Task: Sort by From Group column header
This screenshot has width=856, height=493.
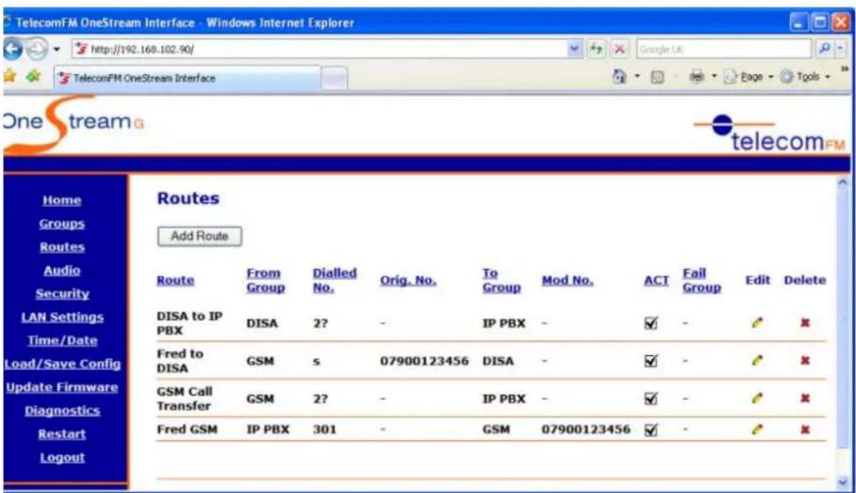Action: (x=266, y=280)
